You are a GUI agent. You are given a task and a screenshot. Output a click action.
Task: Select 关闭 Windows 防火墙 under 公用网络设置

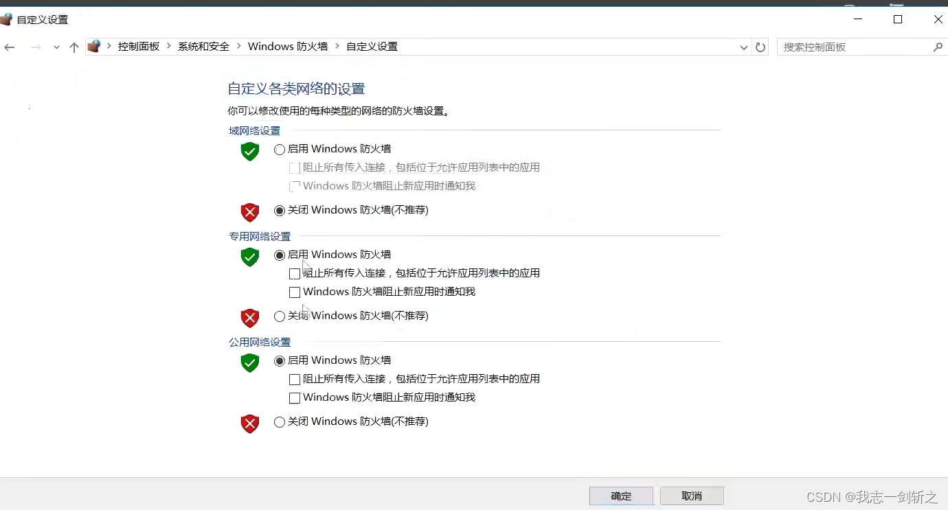coord(280,422)
